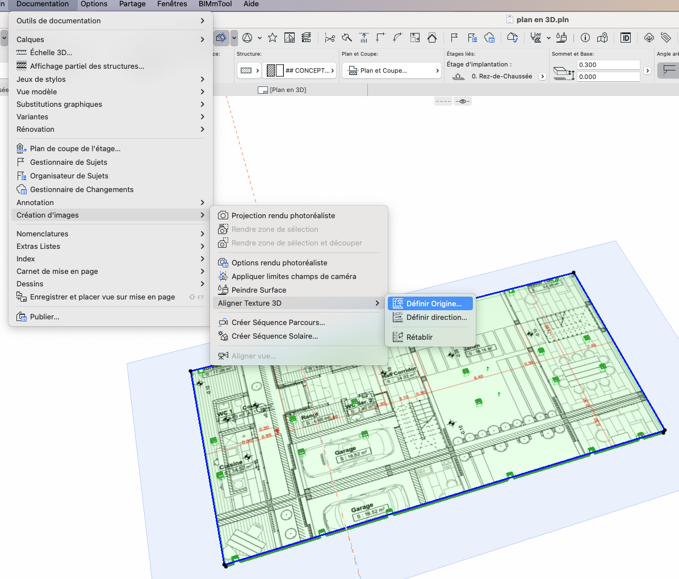Choose Publier... from Documentation menu

(111, 317)
